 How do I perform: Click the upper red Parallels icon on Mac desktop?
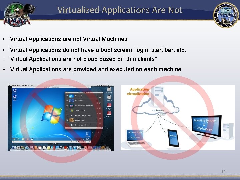pos(109,106)
